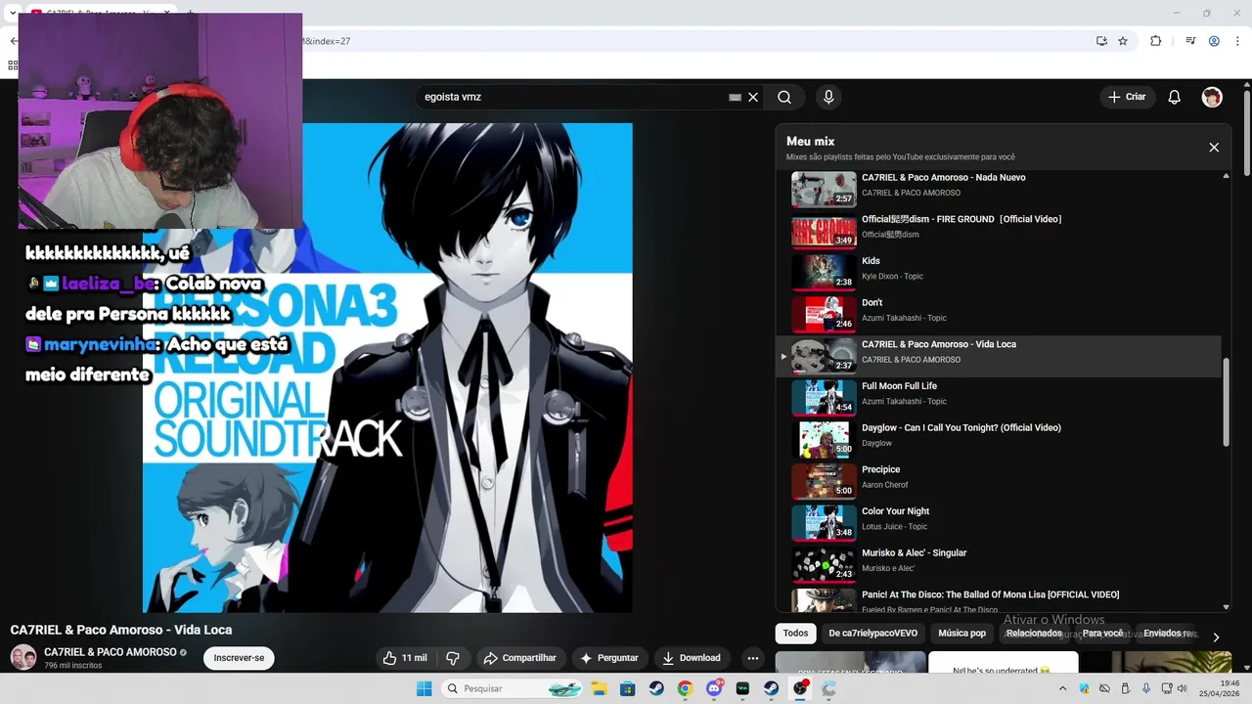Dislike the video with thumbs down
The width and height of the screenshot is (1252, 704).
tap(452, 658)
